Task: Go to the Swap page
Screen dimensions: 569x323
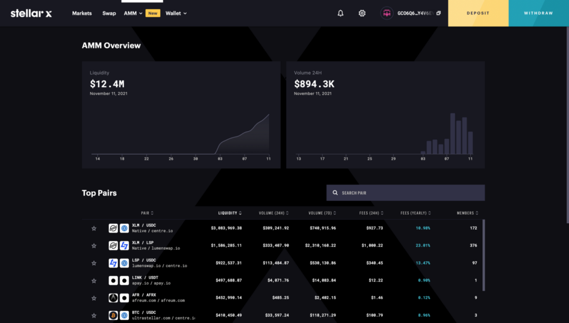Action: [x=109, y=13]
